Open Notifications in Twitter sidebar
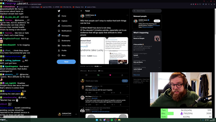The image size is (216, 122). click(64, 31)
